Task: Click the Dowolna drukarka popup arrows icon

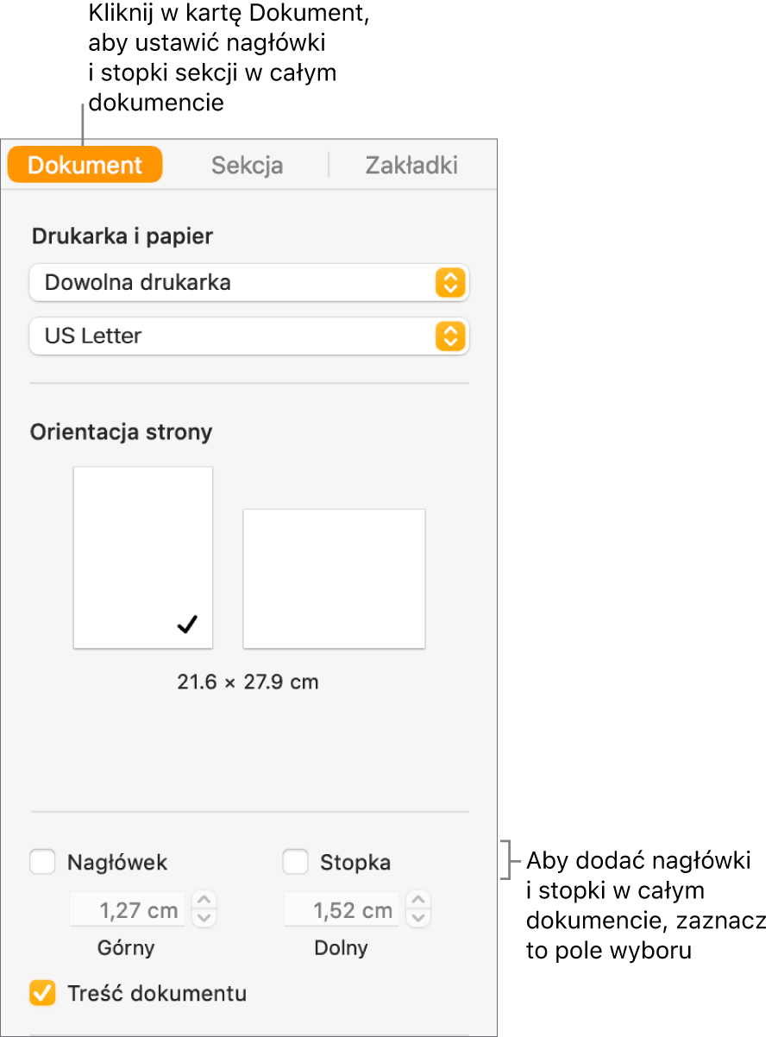Action: [450, 282]
